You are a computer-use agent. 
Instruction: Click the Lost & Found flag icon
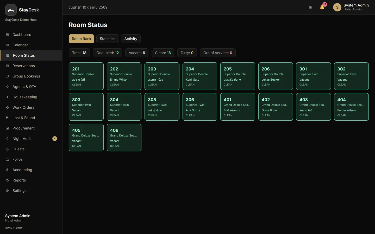click(7, 118)
